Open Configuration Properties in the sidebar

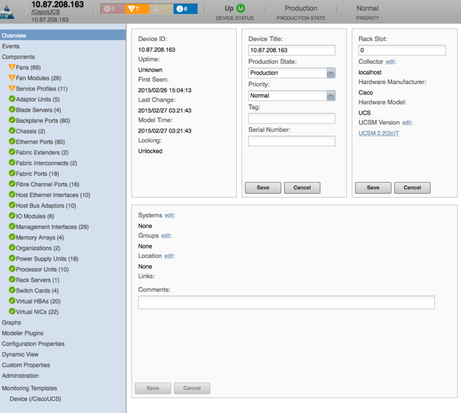[x=33, y=344]
